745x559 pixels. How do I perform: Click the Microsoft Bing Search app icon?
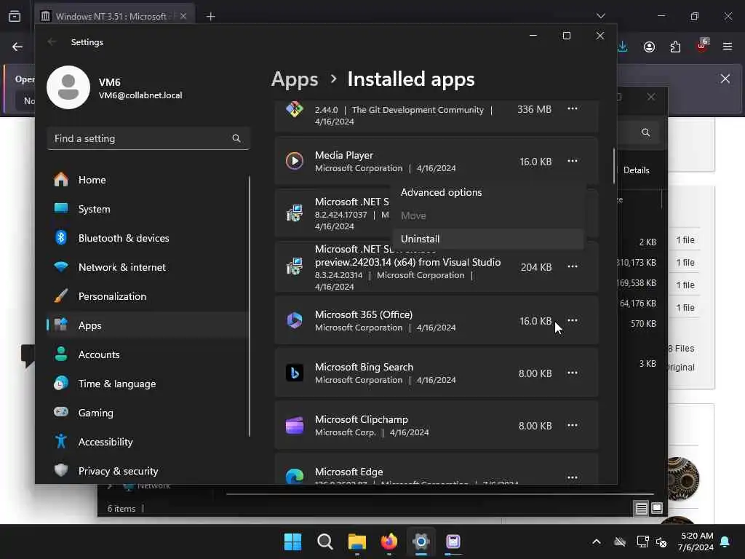pyautogui.click(x=295, y=373)
